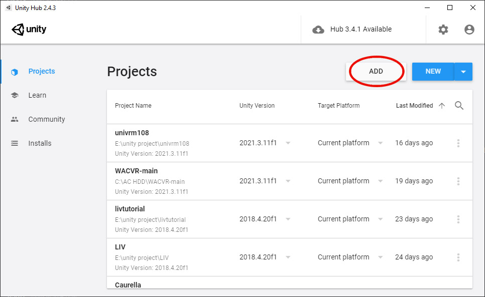Open the three-dot menu for WACVR-main
Viewport: 485px width, 297px height.
[458, 181]
